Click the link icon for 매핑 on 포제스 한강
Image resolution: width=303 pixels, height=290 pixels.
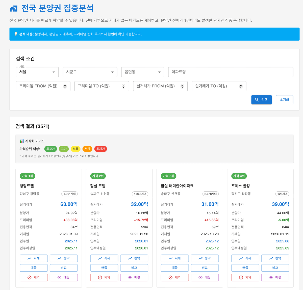click(x=271, y=277)
